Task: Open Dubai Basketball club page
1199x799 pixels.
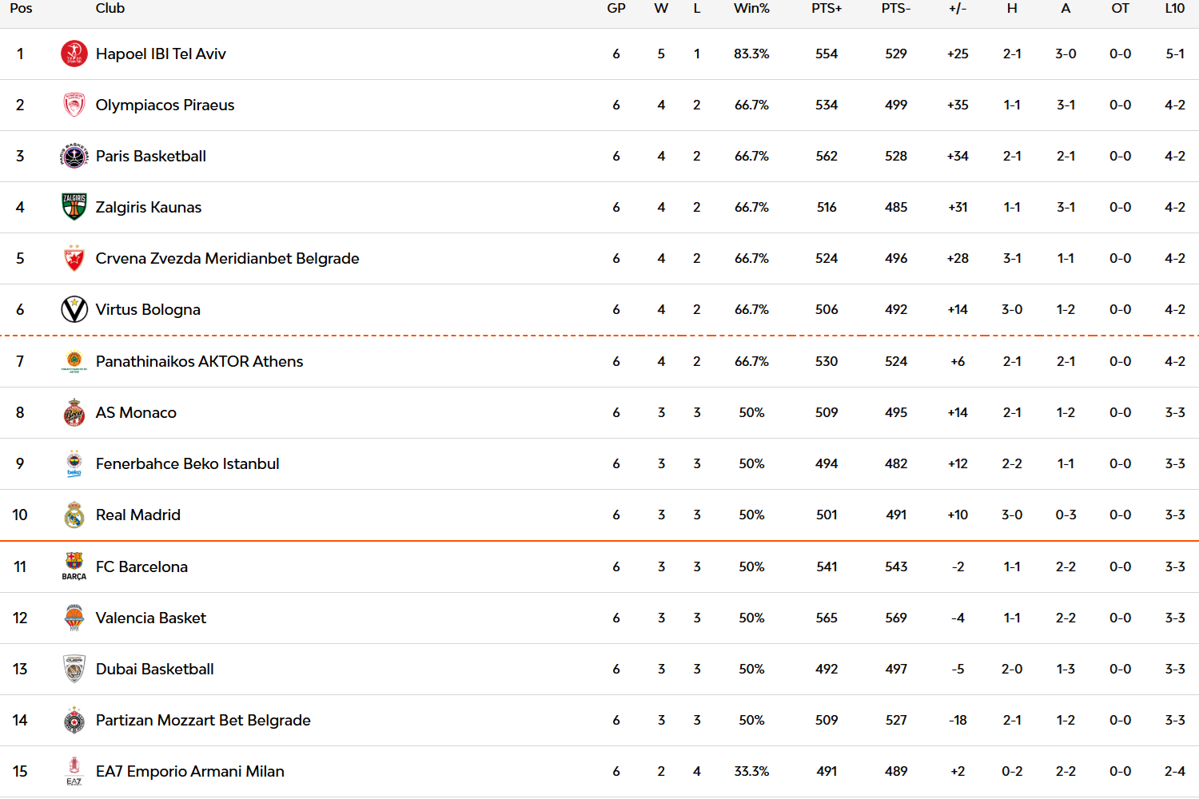Action: [x=154, y=669]
